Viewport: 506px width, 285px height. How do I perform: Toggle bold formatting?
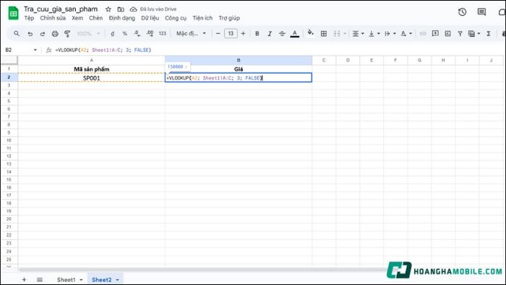[x=257, y=33]
